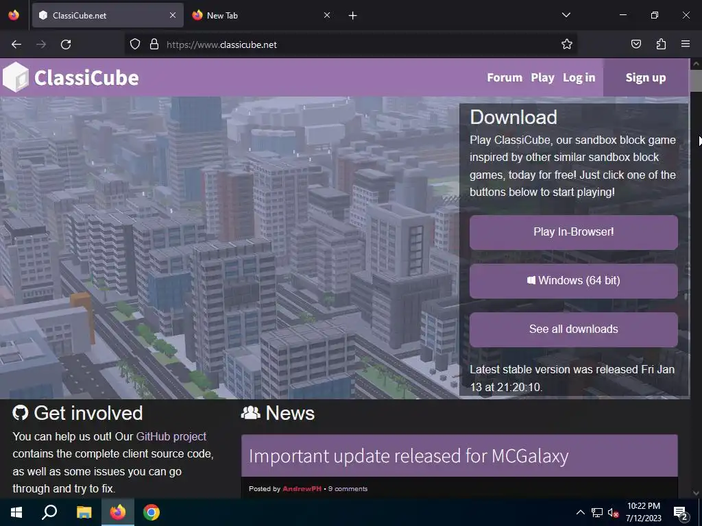This screenshot has width=702, height=526.
Task: Follow the GitHub project link
Action: pos(171,436)
